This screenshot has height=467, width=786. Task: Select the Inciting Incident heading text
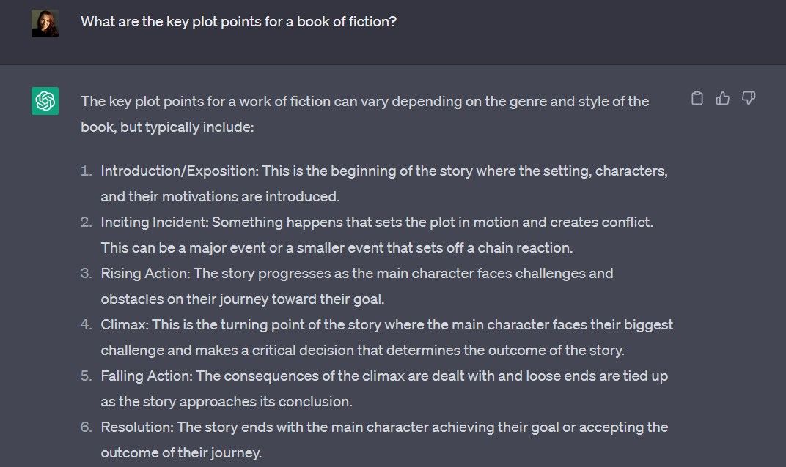154,222
